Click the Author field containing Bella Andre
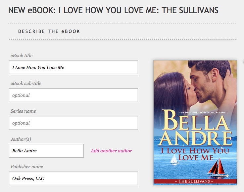This screenshot has height=192, width=244. click(46, 151)
